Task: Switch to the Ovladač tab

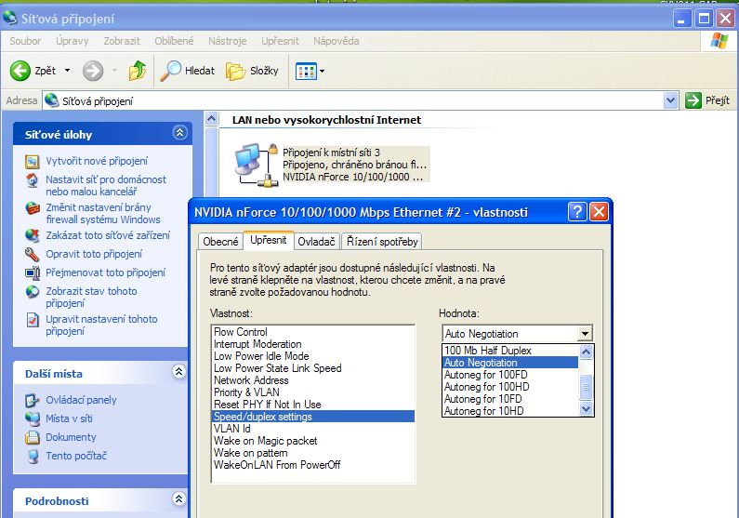Action: 316,242
